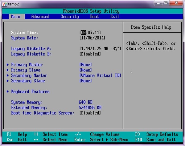Click the F9 Setup Defaults hint
Image resolution: width=185 pixels, height=146 pixels.
coord(157,134)
